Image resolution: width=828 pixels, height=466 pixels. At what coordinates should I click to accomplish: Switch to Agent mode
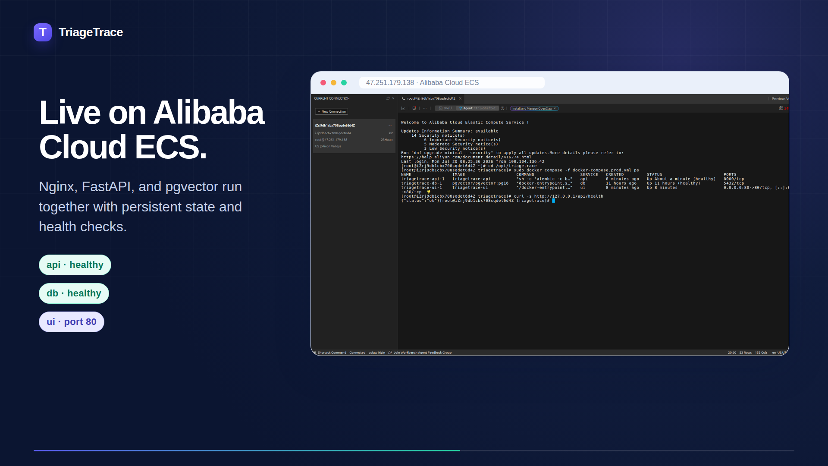(478, 108)
